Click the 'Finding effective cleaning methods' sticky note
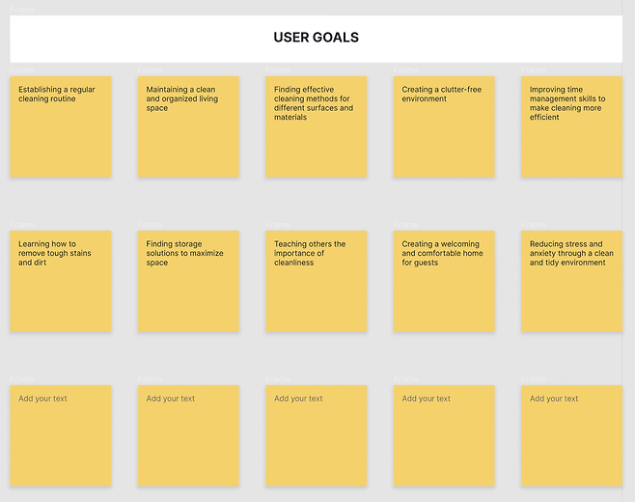Image resolution: width=635 pixels, height=502 pixels. [x=316, y=126]
